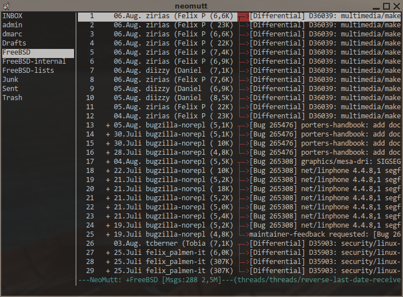Click the NeoMutt status bar line

pos(239,280)
